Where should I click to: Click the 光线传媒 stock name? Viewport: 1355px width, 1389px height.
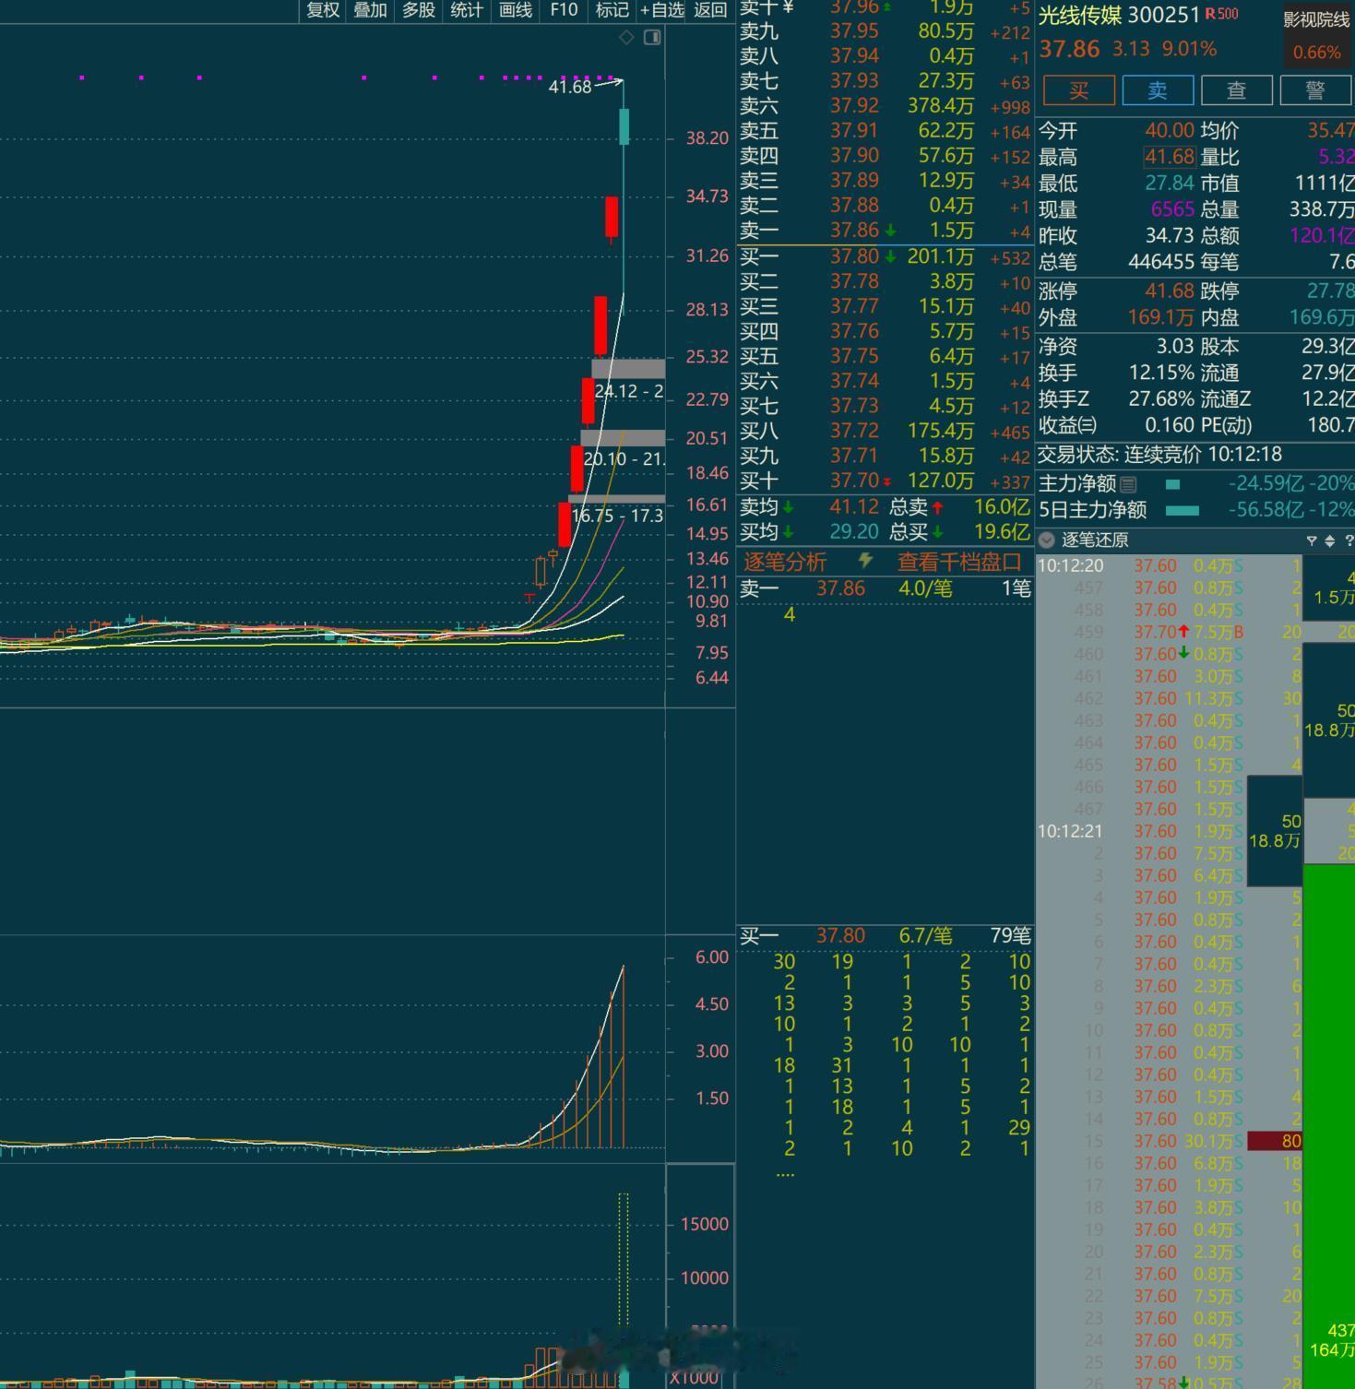(1079, 15)
